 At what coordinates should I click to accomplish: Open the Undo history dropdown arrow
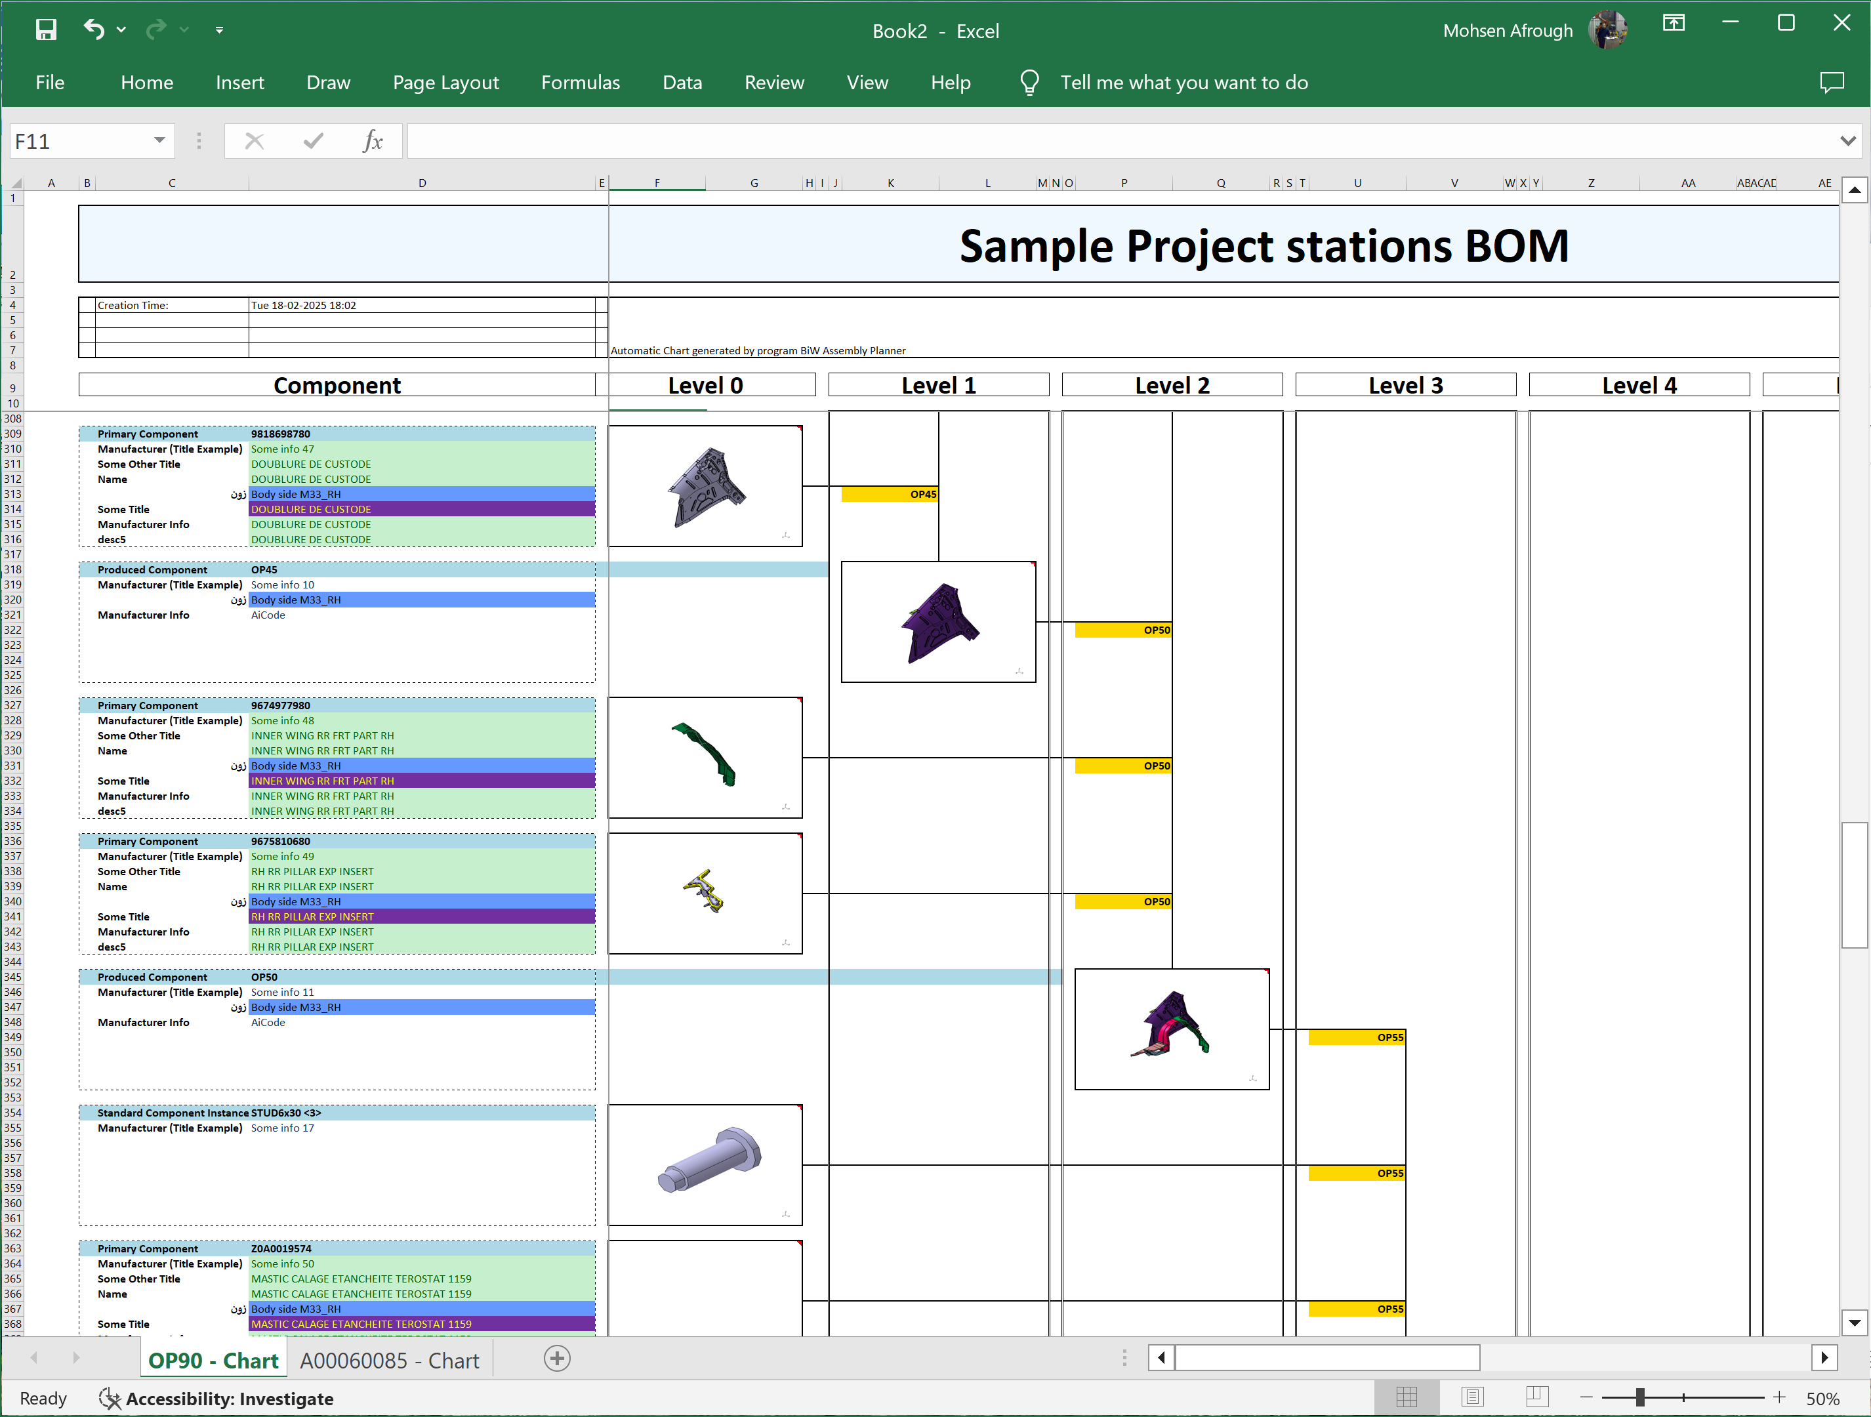point(122,30)
